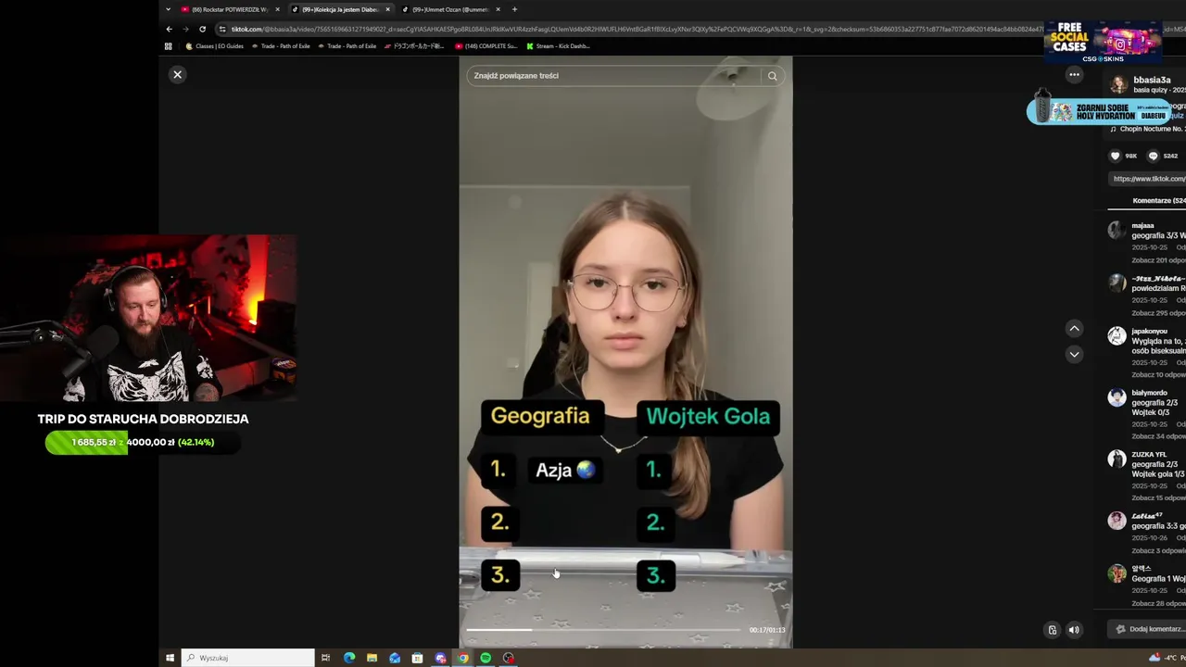1186x667 pixels.
Task: Open the bookmarks apps grid icon
Action: 169,45
